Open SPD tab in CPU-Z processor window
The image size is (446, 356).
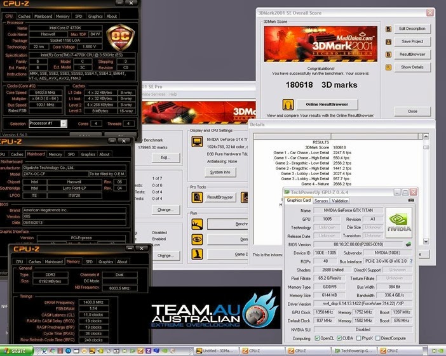79,16
